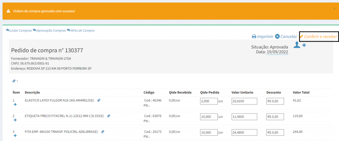The width and height of the screenshot is (339, 141).
Task: Go back to Listar Compras
Action: pos(19,30)
